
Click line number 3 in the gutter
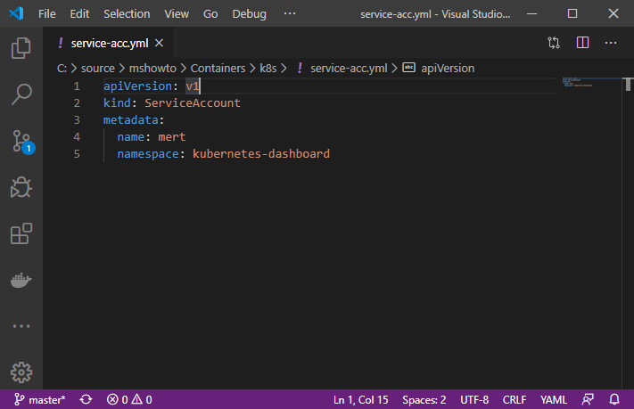[x=77, y=120]
